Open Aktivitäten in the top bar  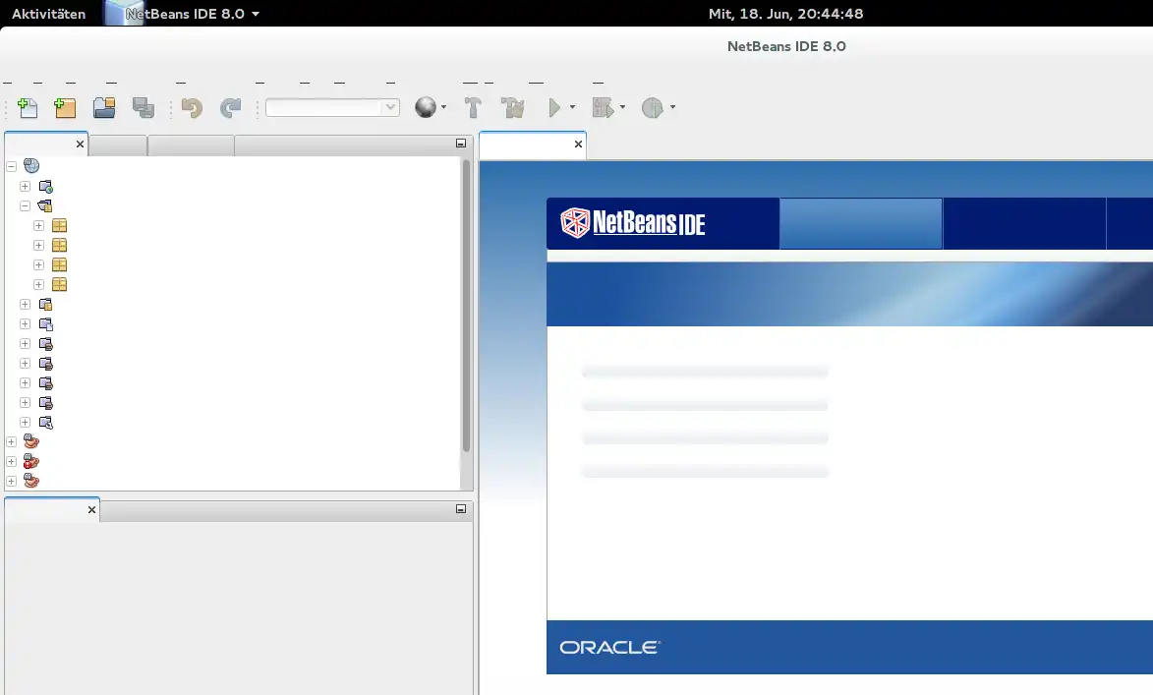click(48, 13)
